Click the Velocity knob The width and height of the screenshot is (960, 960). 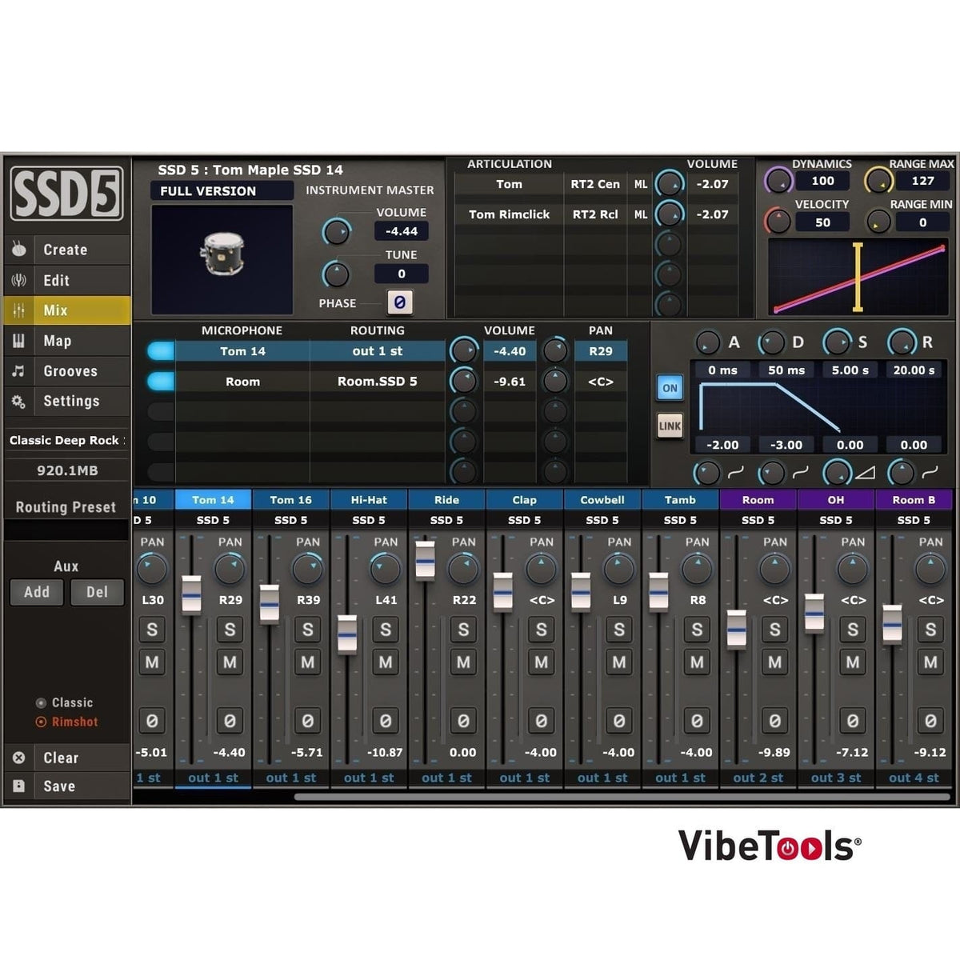(778, 221)
